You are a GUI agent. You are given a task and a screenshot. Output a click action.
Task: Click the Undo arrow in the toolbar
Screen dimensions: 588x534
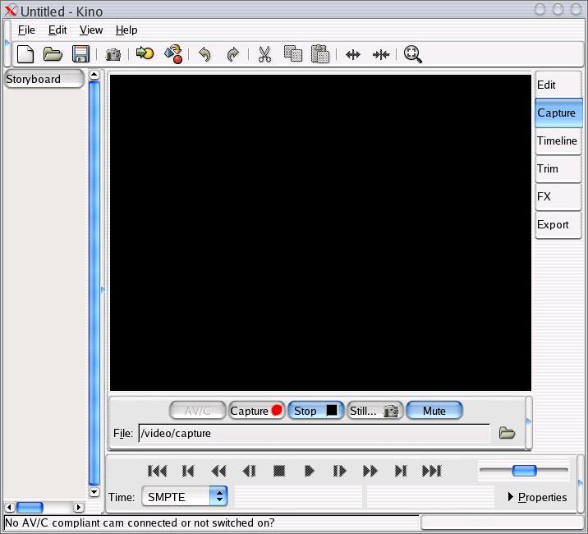[204, 54]
